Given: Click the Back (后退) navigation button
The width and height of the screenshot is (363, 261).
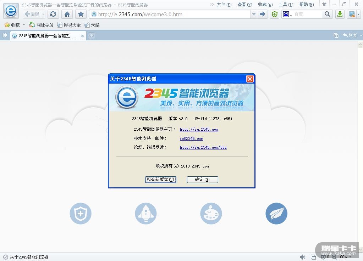Looking at the screenshot, I should pyautogui.click(x=32, y=14).
